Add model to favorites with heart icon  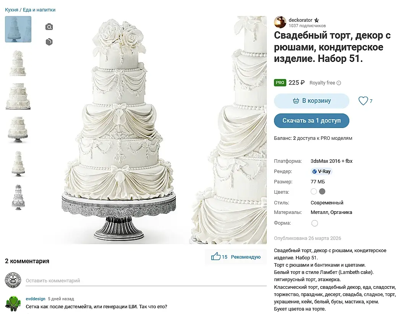363,101
